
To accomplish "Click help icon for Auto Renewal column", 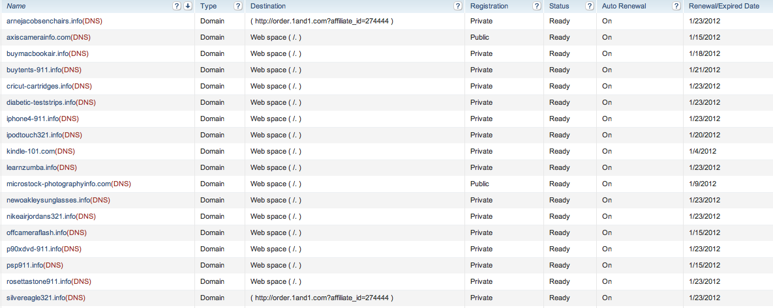I will click(676, 6).
